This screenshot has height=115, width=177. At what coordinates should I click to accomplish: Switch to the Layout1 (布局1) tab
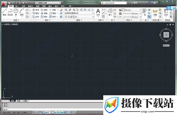pyautogui.click(x=19, y=101)
